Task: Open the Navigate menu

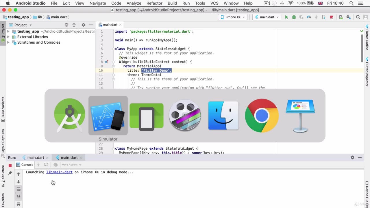Action: (98, 3)
